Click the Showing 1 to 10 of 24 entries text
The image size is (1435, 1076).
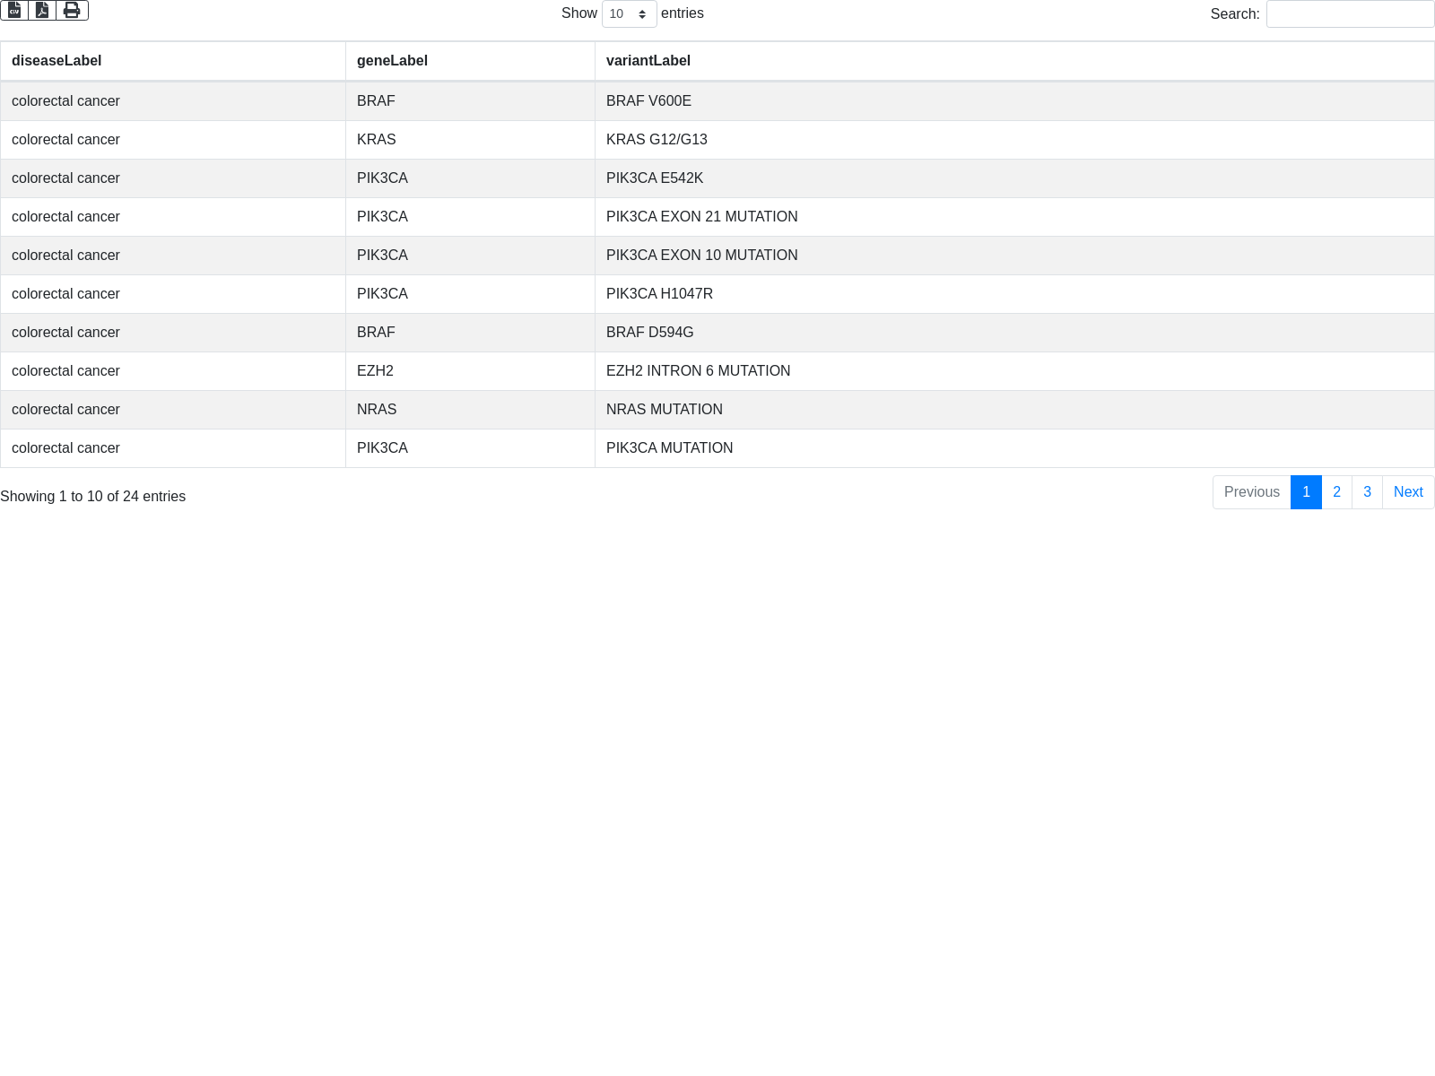coord(92,497)
